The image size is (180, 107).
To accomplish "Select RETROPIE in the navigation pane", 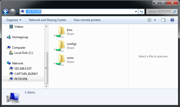I will click(x=21, y=79).
